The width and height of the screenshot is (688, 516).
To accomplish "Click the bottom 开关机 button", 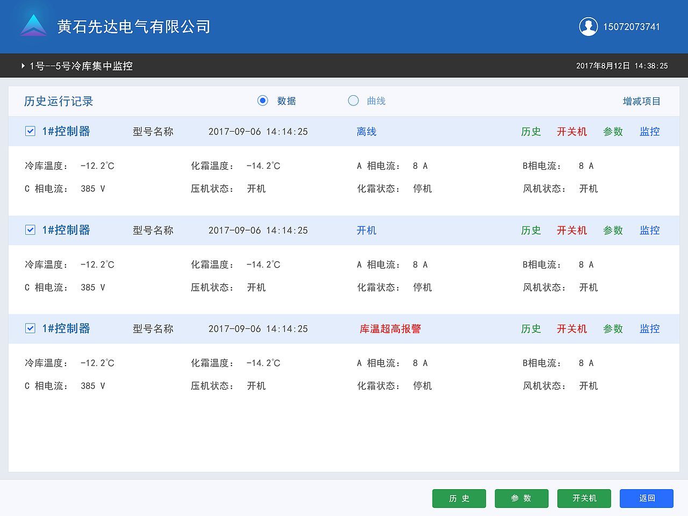I will [x=584, y=498].
